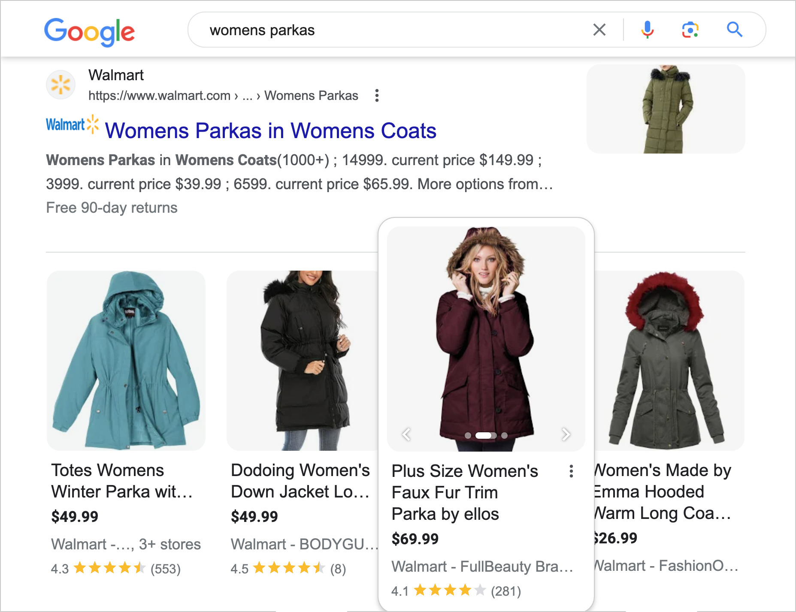Viewport: 796px width, 612px height.
Task: Open Google Lens image search icon
Action: pyautogui.click(x=690, y=30)
